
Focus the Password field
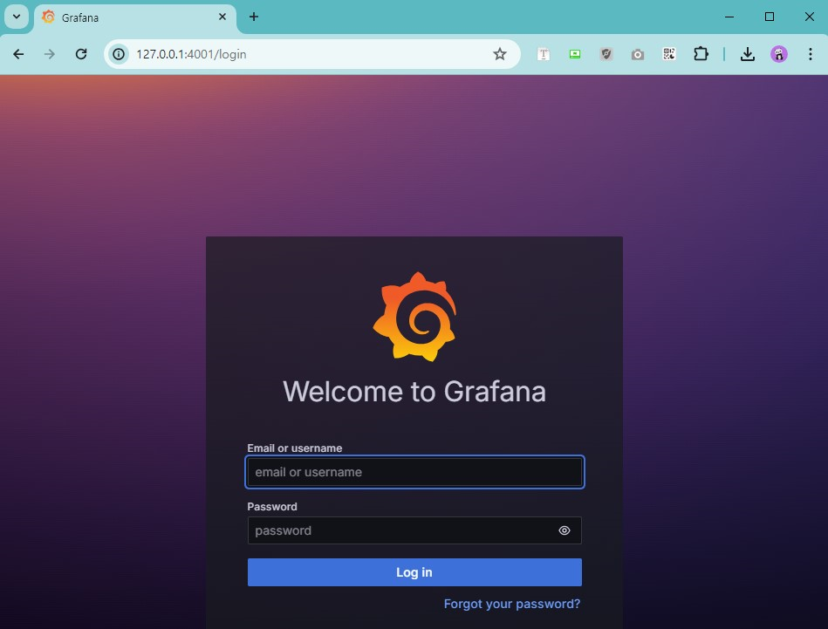pos(414,530)
